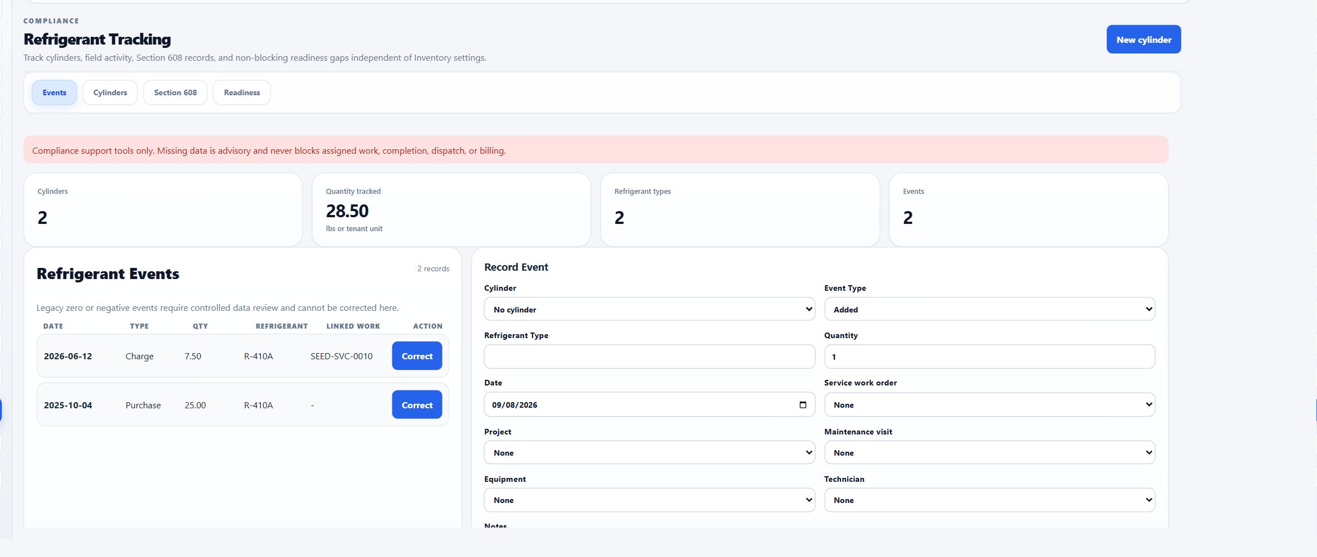Image resolution: width=1317 pixels, height=557 pixels.
Task: Open the Maintenance visit dropdown
Action: [x=989, y=453]
